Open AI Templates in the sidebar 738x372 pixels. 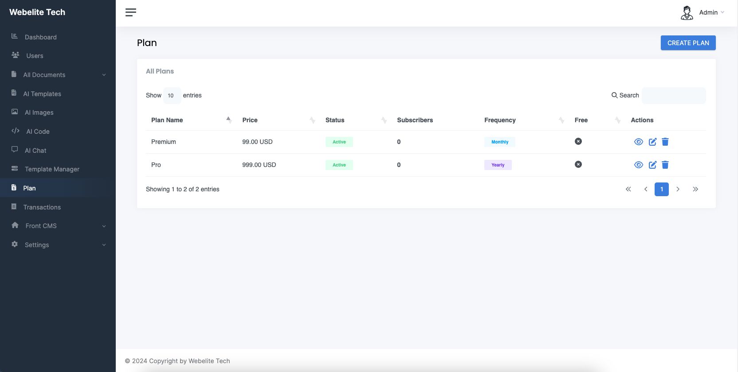pos(42,94)
